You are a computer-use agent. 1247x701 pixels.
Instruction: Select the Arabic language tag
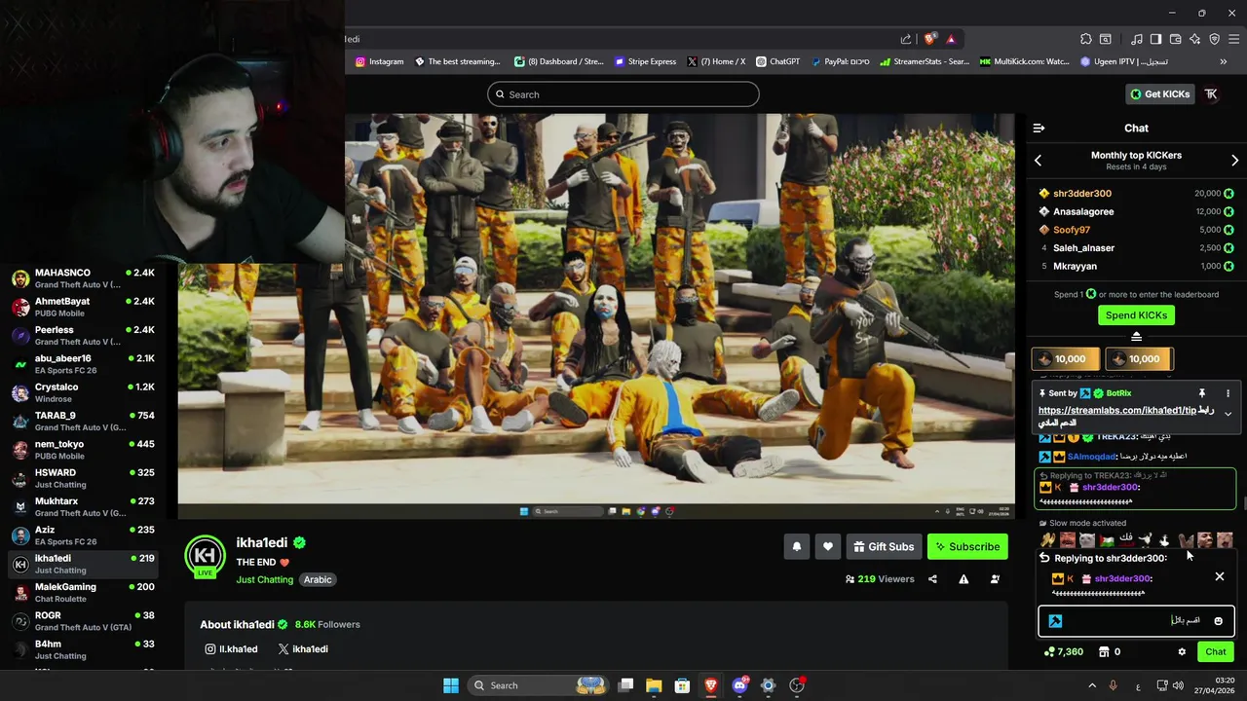(x=318, y=580)
